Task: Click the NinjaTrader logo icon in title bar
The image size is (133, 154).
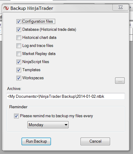Action: pos(6,8)
